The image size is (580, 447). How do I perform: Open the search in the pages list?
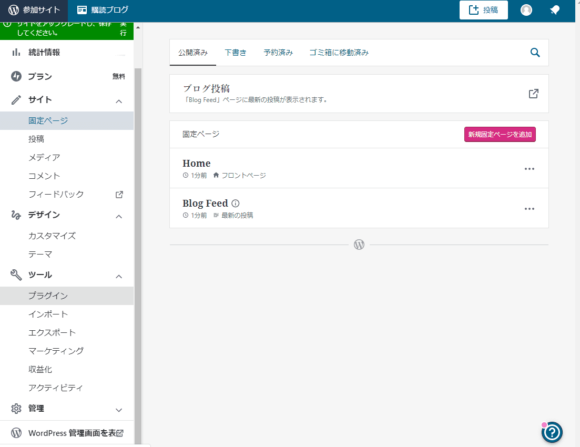point(535,53)
